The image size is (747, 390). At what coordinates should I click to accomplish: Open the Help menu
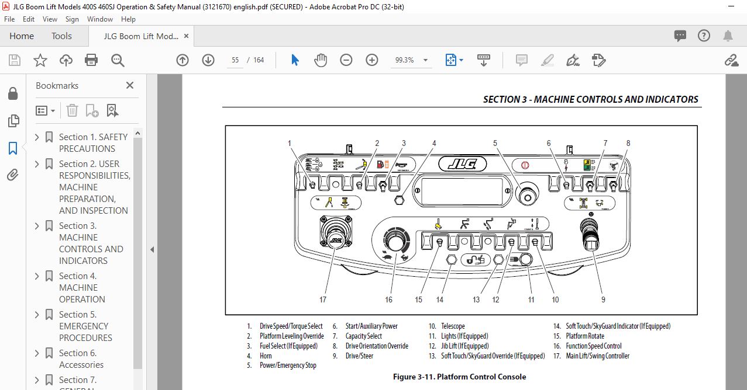(128, 19)
